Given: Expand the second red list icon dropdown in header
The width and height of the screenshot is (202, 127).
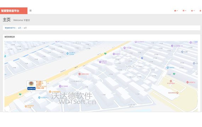Looking at the screenshot, I should 184,11.
